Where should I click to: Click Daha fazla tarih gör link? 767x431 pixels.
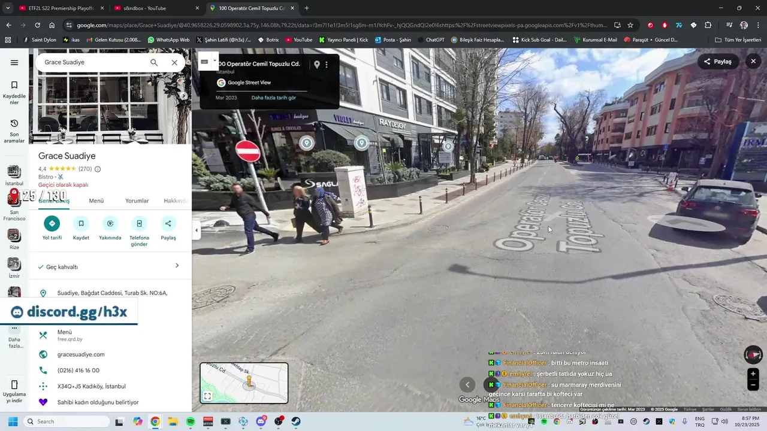(274, 98)
